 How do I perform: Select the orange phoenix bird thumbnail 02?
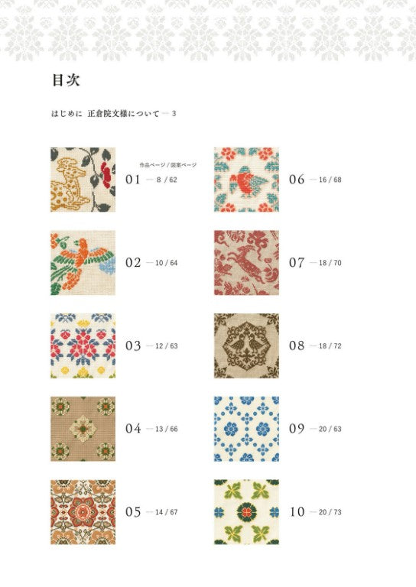point(83,263)
